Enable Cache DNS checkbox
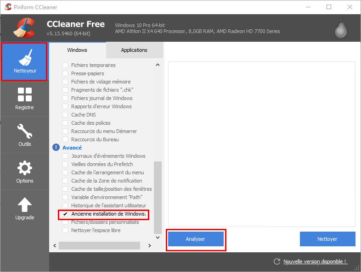The image size is (361, 272). point(65,115)
